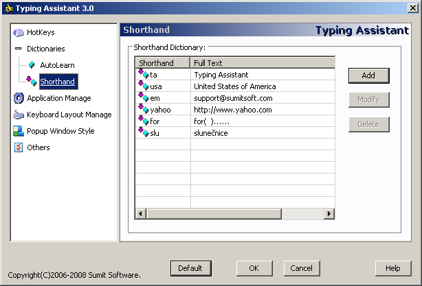
Task: Click the icon of the 'for' row
Action: (x=144, y=120)
